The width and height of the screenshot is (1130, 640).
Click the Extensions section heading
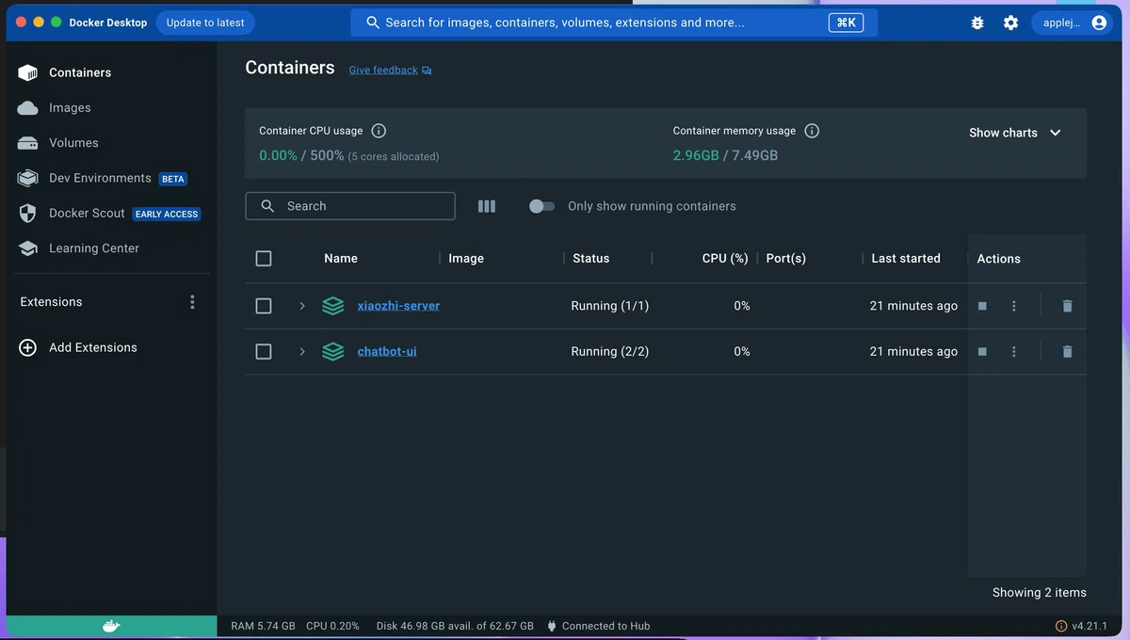point(51,302)
